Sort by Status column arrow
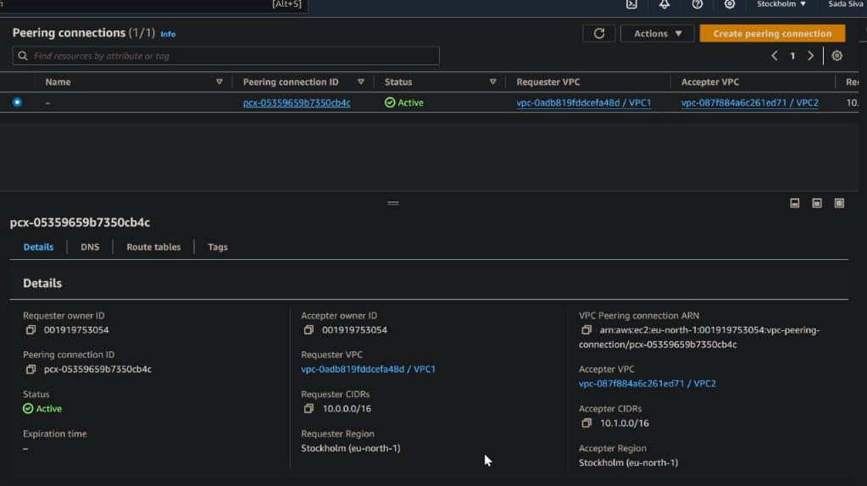This screenshot has height=486, width=867. click(492, 82)
